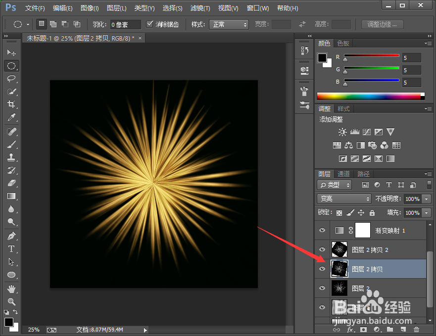This screenshot has height=336, width=436.
Task: Select New selection mode button
Action: (x=42, y=24)
